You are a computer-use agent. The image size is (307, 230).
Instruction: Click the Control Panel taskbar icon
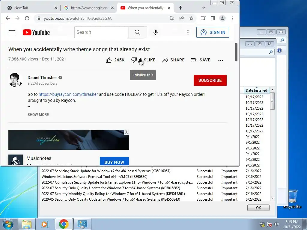click(x=82, y=224)
